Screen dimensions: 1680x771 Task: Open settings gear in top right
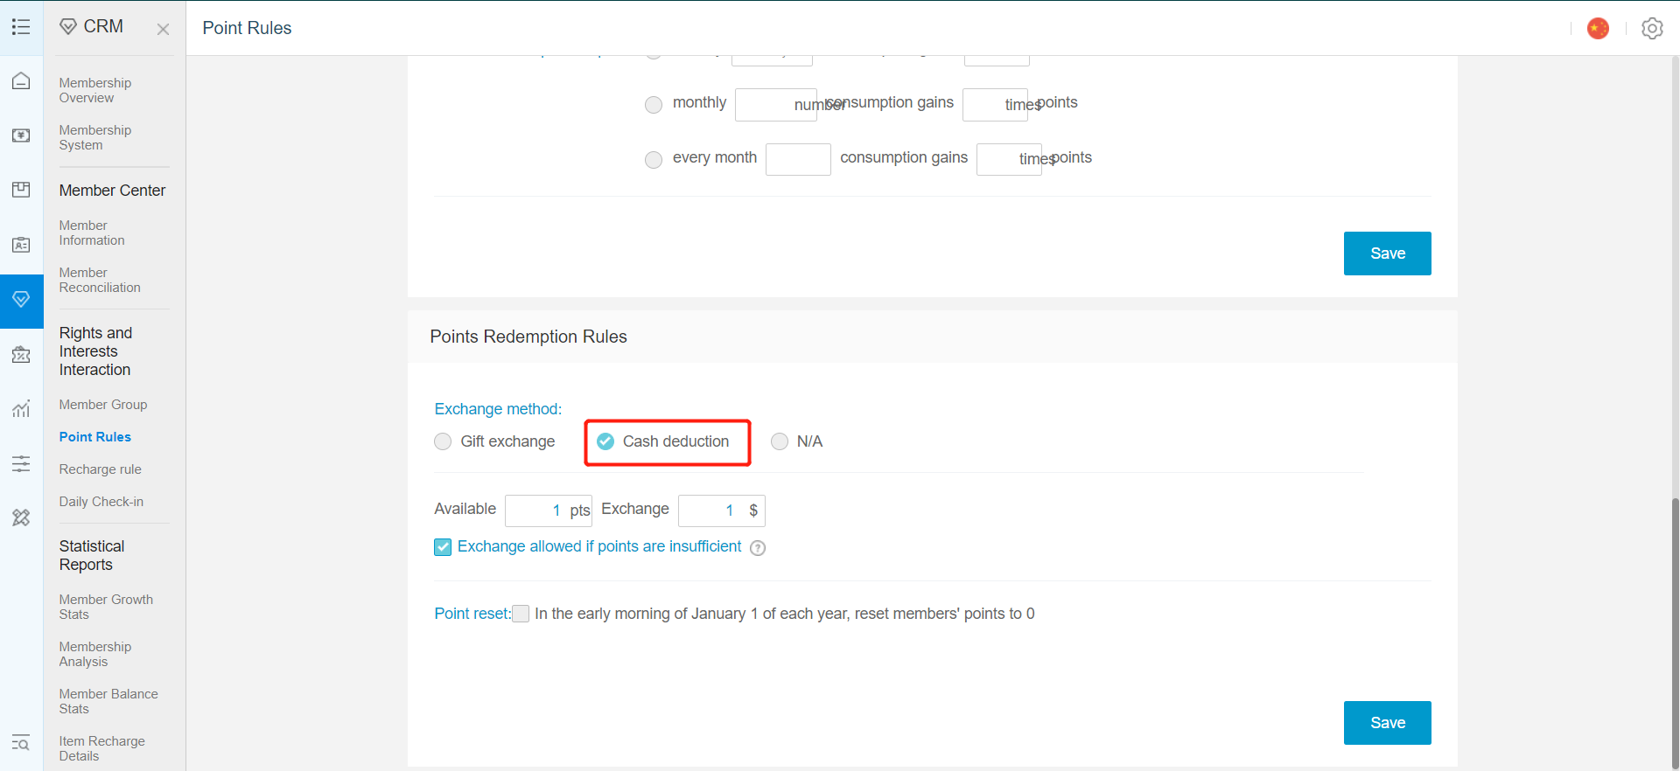(x=1652, y=29)
